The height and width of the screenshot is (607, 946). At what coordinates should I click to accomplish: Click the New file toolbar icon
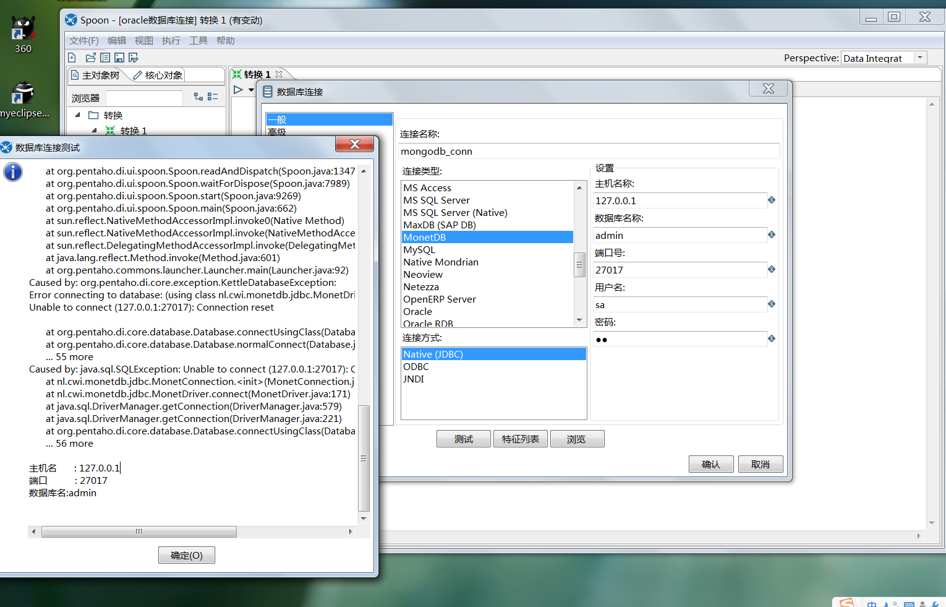click(x=72, y=58)
